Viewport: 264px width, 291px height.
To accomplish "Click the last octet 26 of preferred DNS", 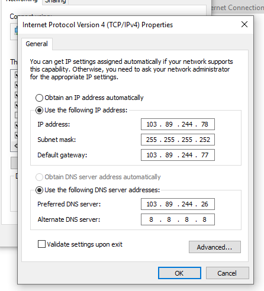I will pyautogui.click(x=205, y=204).
